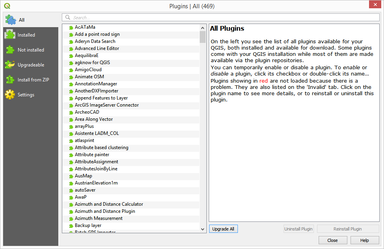384x249 pixels.
Task: Select the Append Features to Layer icon
Action: click(x=71, y=99)
